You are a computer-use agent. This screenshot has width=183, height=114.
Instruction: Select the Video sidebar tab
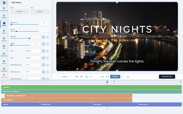pos(4,24)
